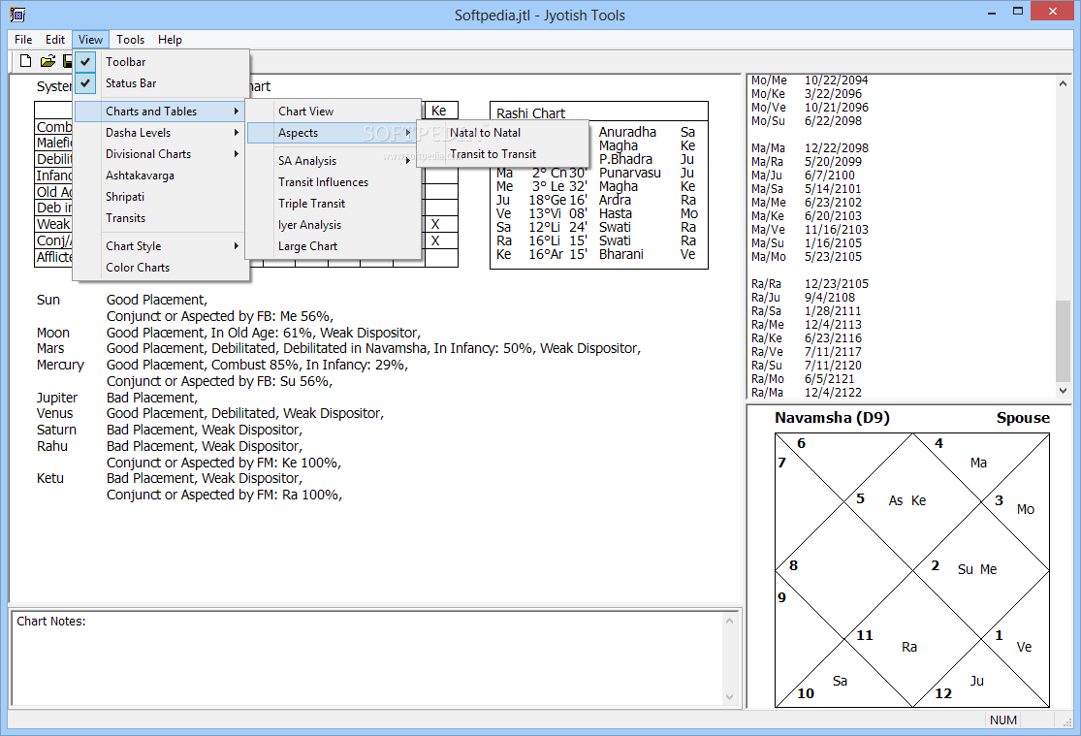The image size is (1081, 736).
Task: Click the Rashi Chart heading
Action: coord(530,113)
